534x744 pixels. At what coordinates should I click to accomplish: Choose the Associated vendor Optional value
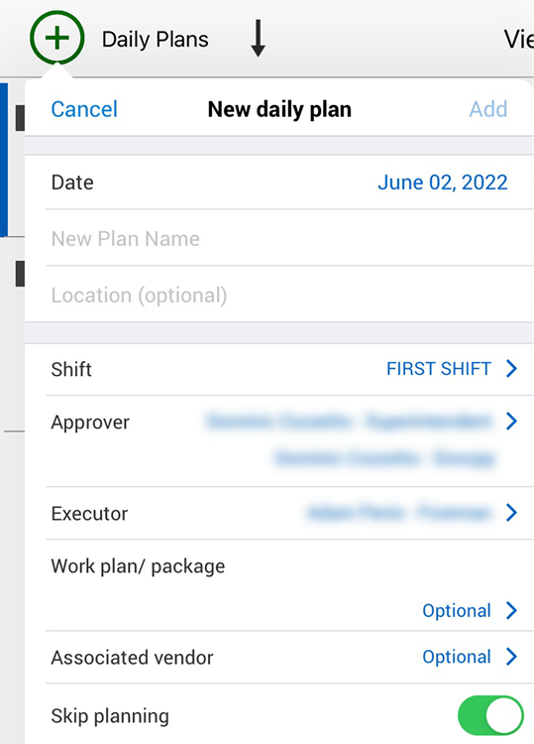tap(457, 657)
